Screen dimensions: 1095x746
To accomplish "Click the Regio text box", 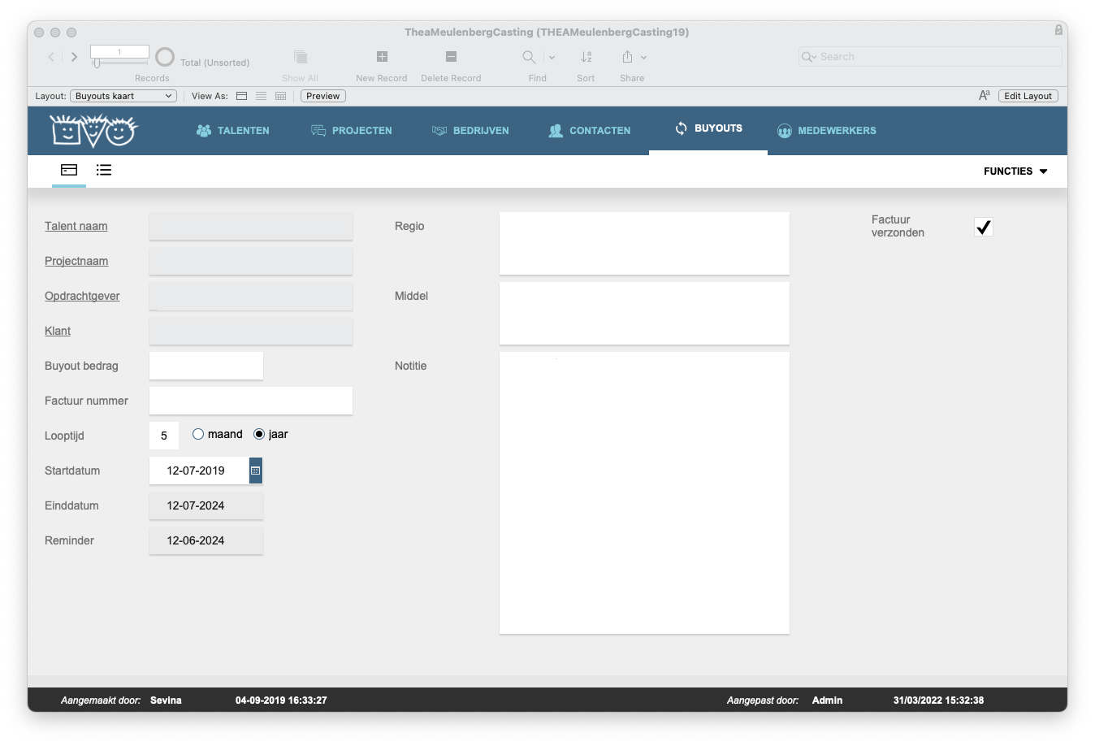I will (644, 244).
